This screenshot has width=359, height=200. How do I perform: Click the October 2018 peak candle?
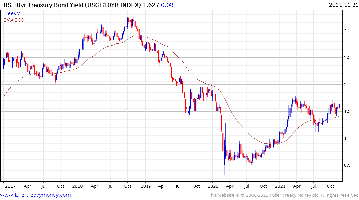[129, 21]
